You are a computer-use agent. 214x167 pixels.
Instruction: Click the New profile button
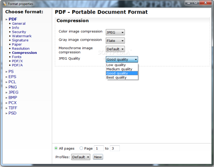click(98, 157)
